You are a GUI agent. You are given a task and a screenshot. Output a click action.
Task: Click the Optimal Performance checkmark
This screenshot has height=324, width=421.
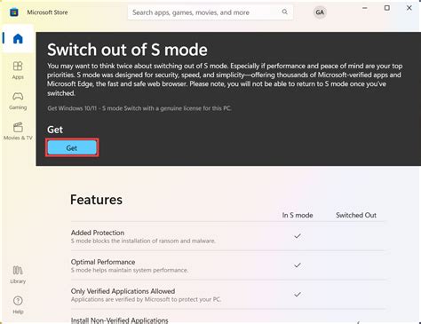298,265
